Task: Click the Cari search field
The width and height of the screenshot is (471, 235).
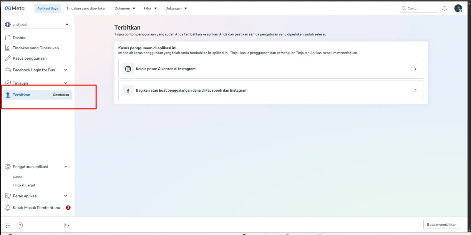Action: tap(418, 8)
